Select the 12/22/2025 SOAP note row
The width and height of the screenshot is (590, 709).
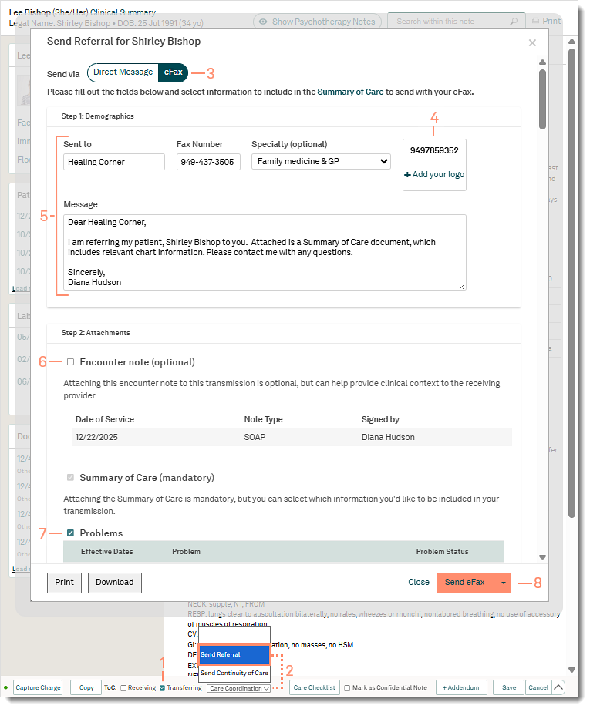pos(292,437)
